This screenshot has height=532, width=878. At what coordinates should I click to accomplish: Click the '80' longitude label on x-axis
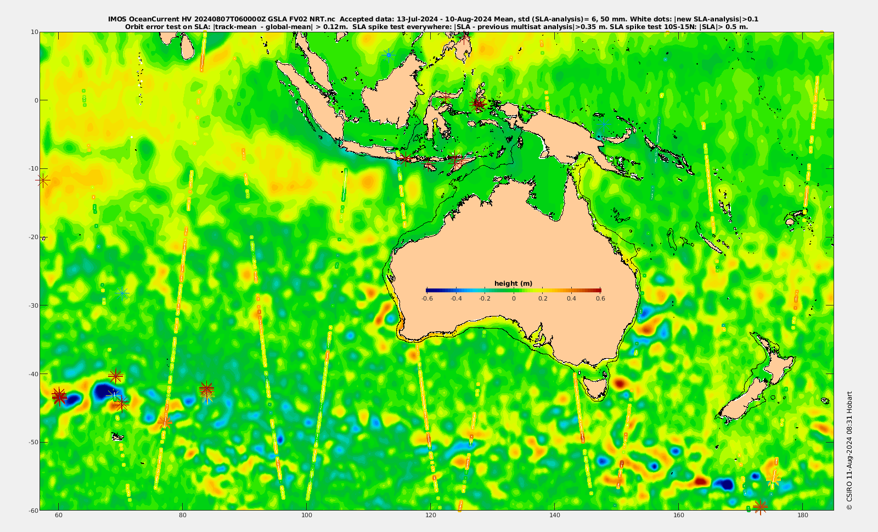tap(183, 516)
